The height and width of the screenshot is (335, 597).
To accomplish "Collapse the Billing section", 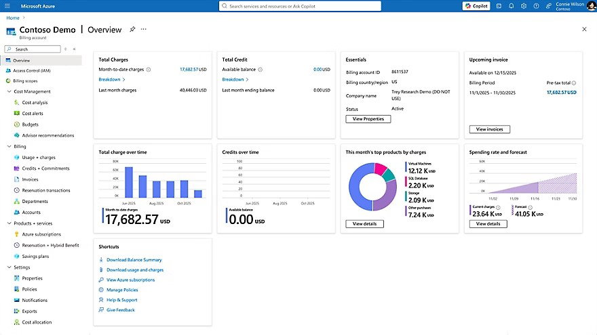I will click(9, 146).
